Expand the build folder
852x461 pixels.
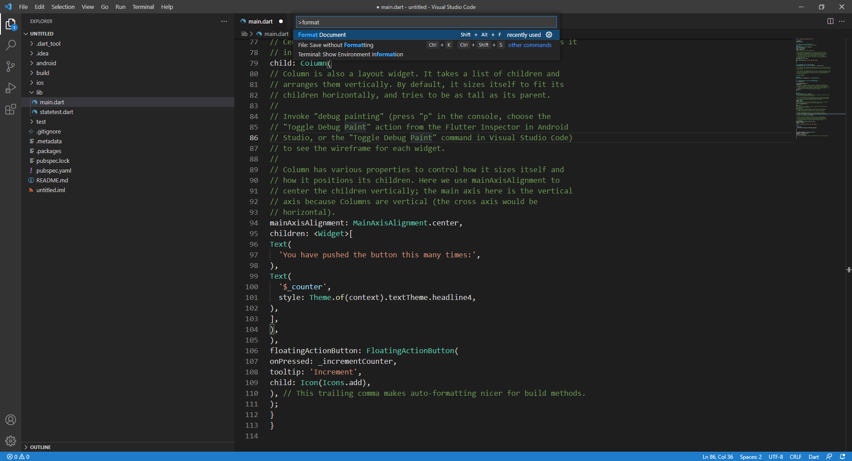coord(32,73)
